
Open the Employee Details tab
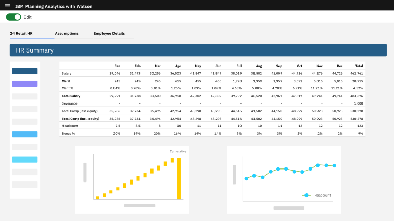[109, 33]
